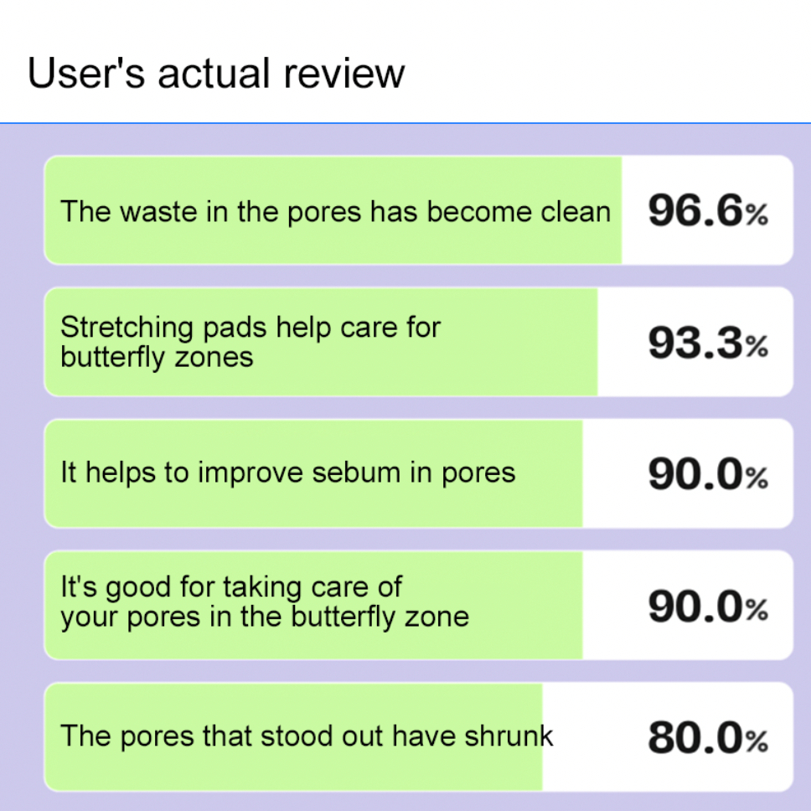Click "It helps to improve sebum in pores" text
This screenshot has width=811, height=811.
point(288,473)
